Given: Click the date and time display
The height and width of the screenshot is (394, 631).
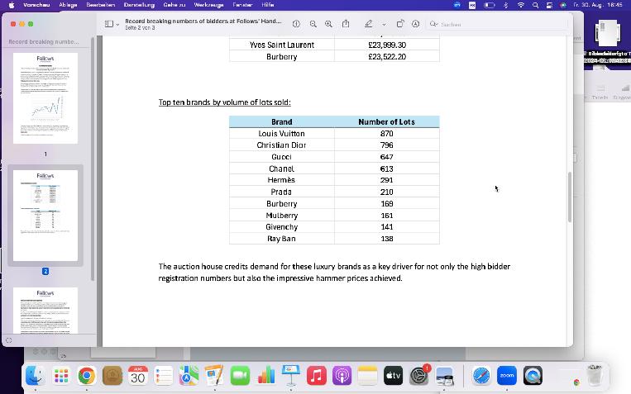Looking at the screenshot, I should (x=598, y=5).
